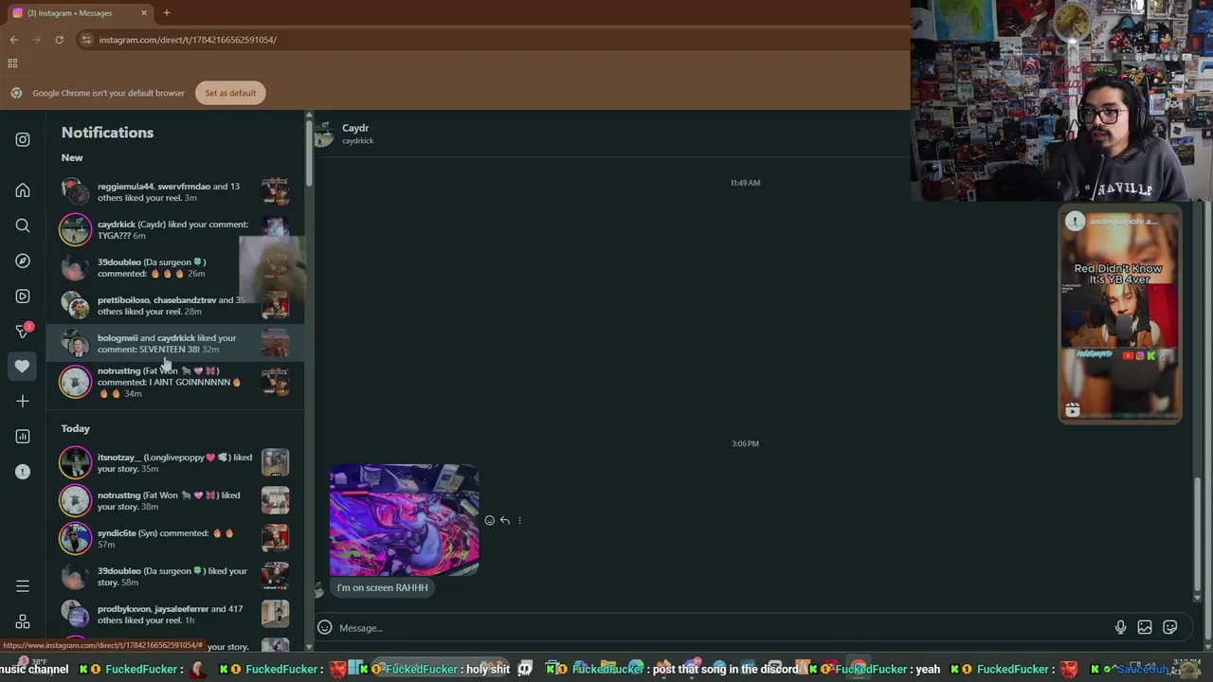Open 39doubleo liked your story notification

point(175,576)
